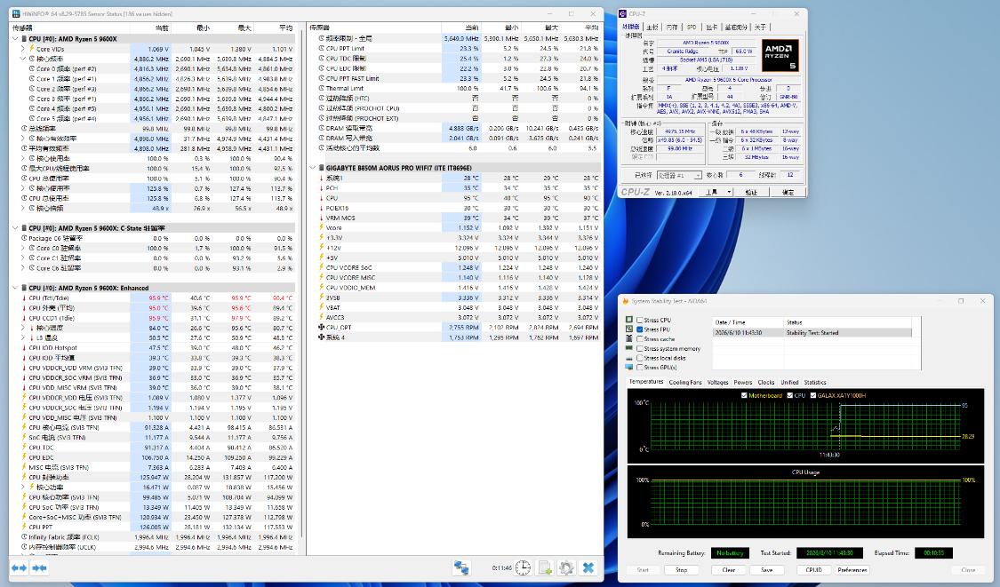
Task: Switch to Clocks tab in AIDA64
Action: click(x=766, y=383)
